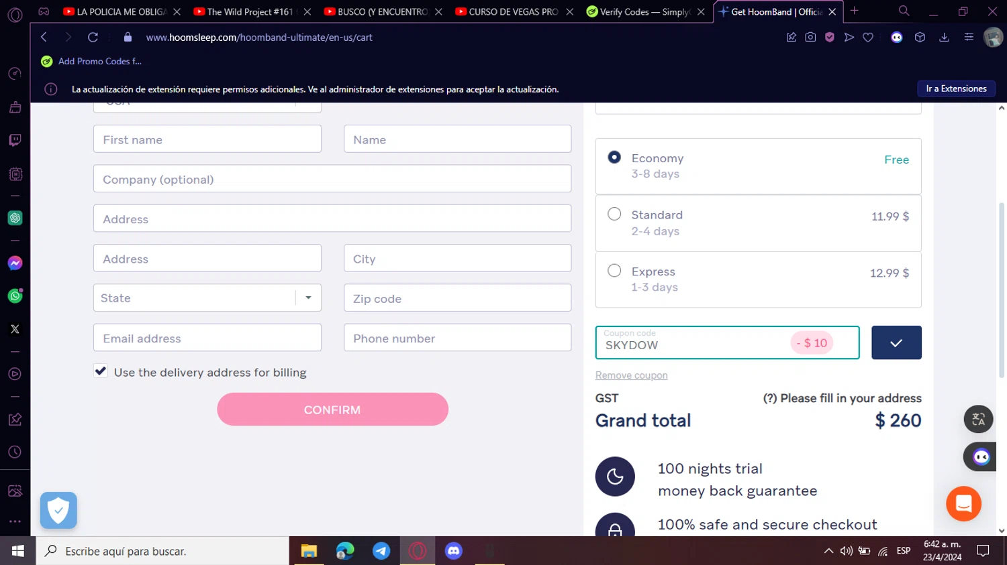This screenshot has height=565, width=1007.
Task: Open Messenger in sidebar
Action: [x=15, y=263]
